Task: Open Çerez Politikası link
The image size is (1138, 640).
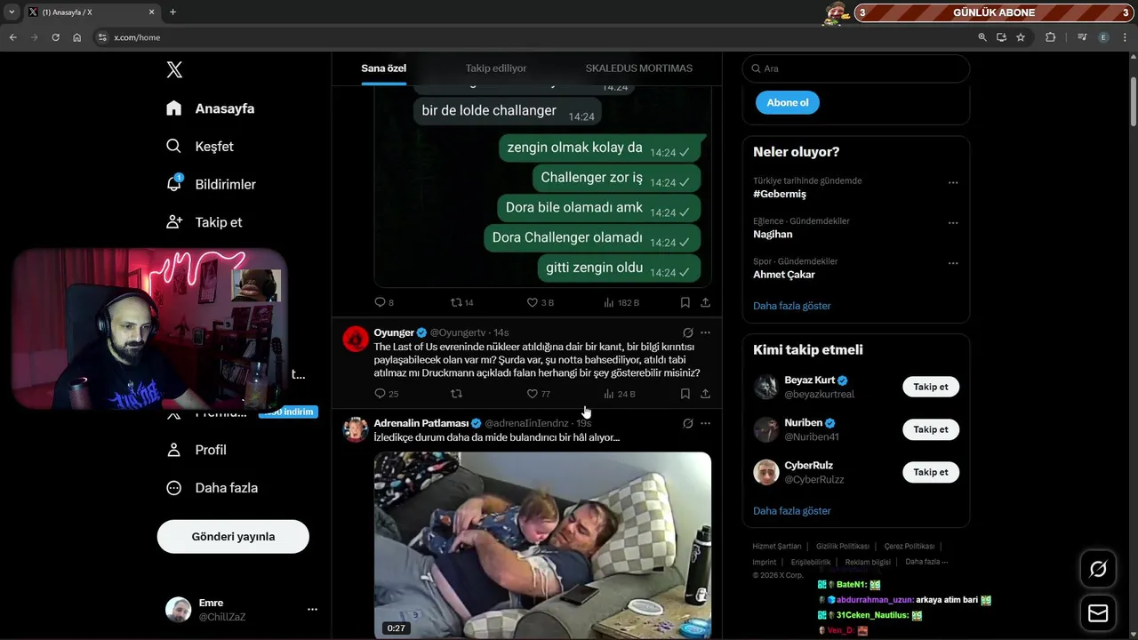Action: click(x=909, y=547)
